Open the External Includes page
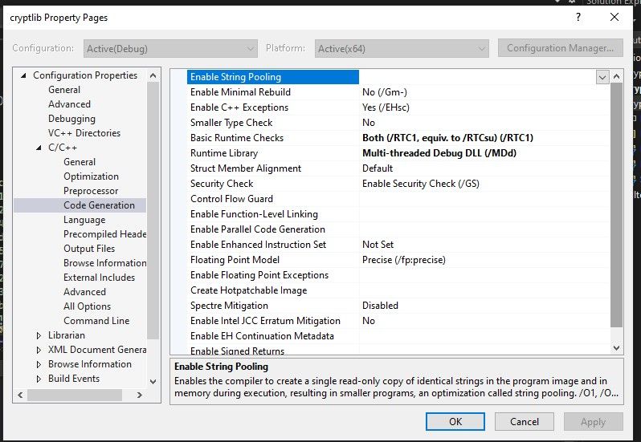 tap(99, 278)
